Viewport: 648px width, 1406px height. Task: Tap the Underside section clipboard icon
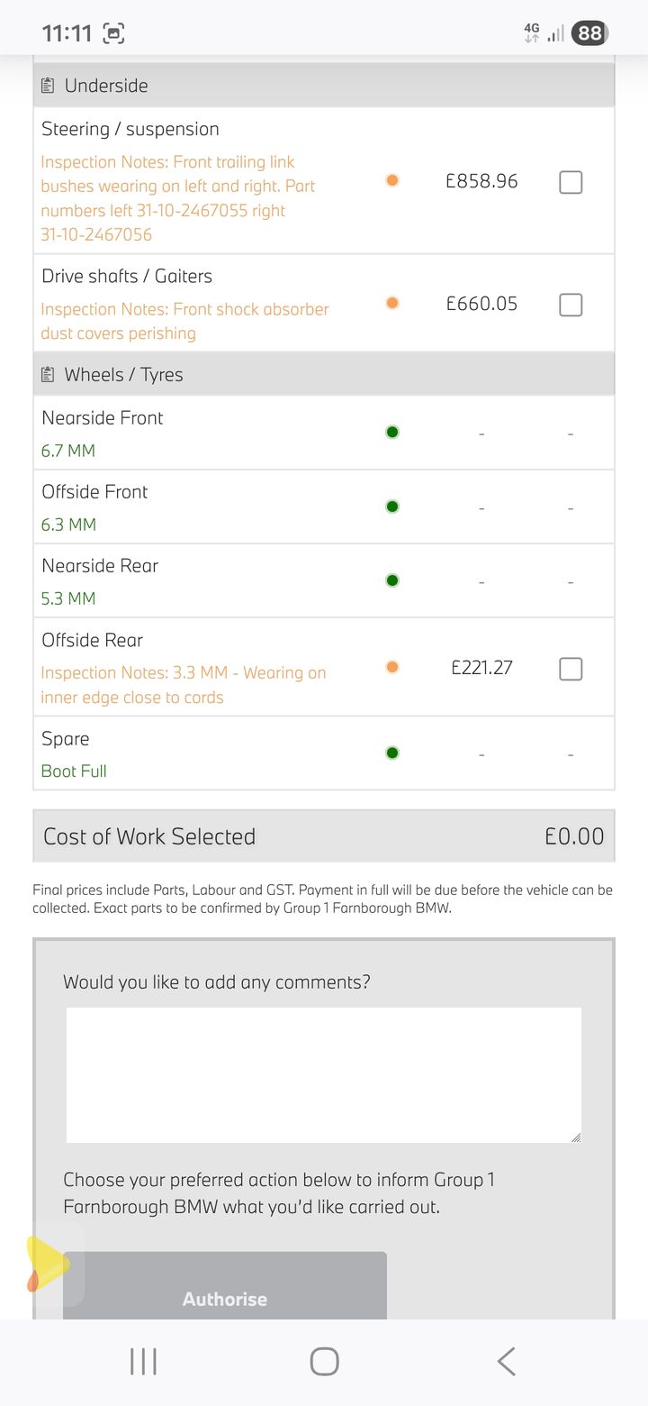point(48,86)
